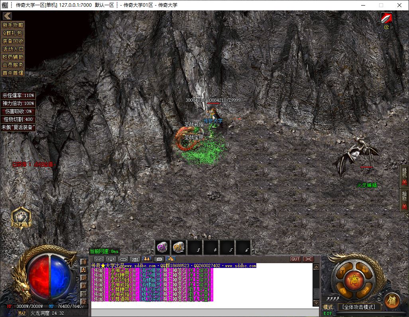Open the 装备回收 equipment recycle menu
The image size is (409, 317).
click(13, 41)
